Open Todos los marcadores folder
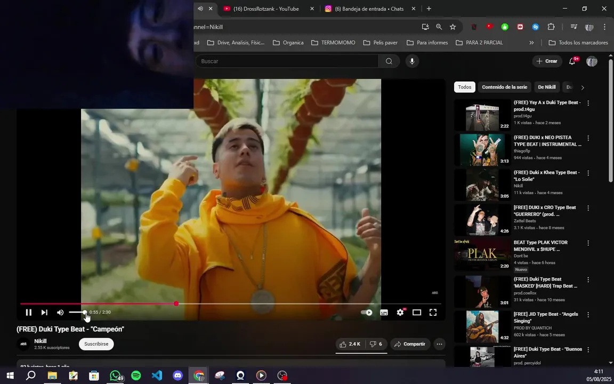This screenshot has height=384, width=614. 578,43
